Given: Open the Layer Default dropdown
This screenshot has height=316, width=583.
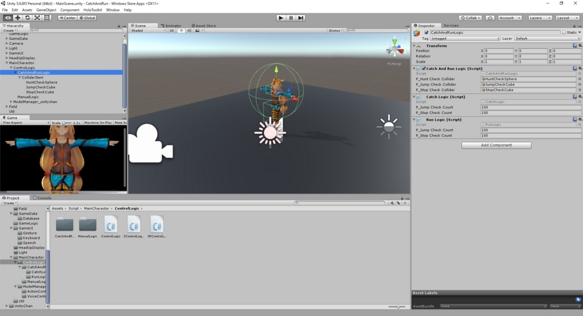Looking at the screenshot, I should click(x=547, y=39).
